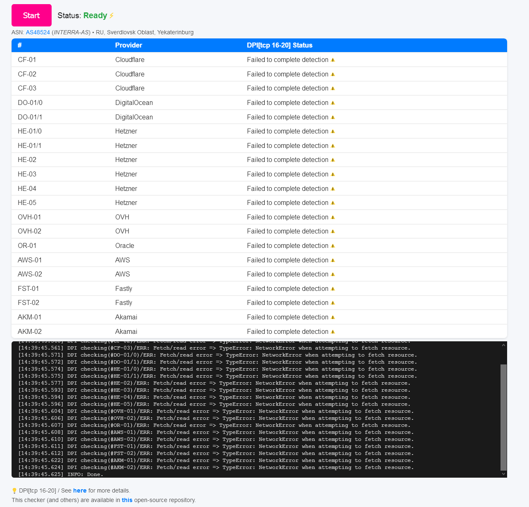The width and height of the screenshot is (529, 507).
Task: Select the 'CF-03' row ID cell
Action: coord(27,88)
